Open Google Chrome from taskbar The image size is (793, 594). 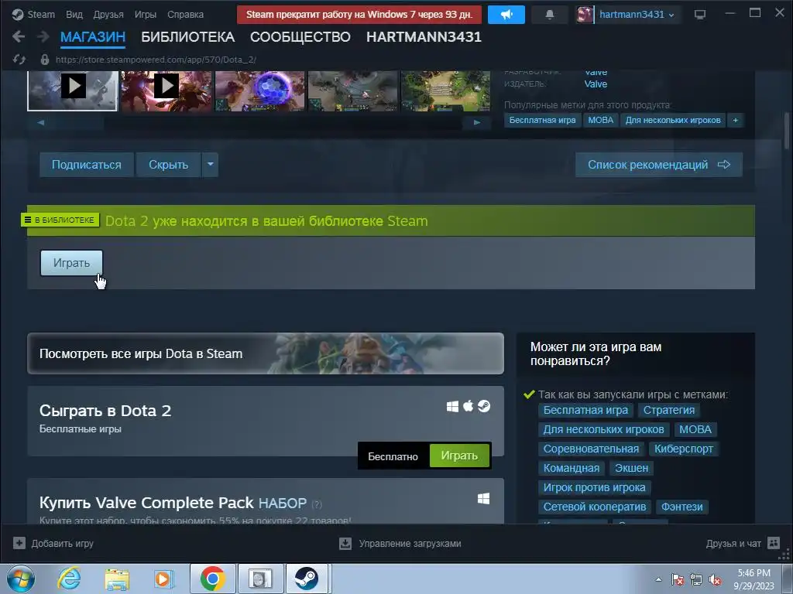[212, 579]
